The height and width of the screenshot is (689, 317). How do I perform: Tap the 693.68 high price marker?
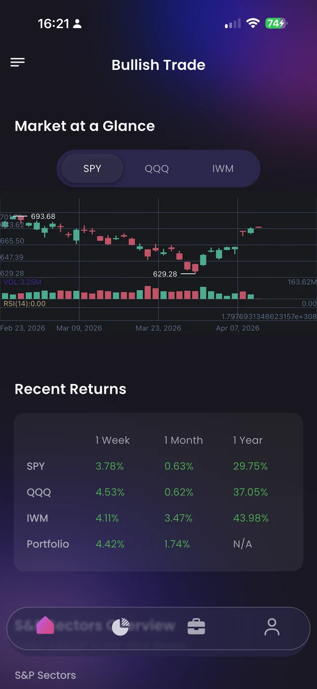(x=43, y=217)
